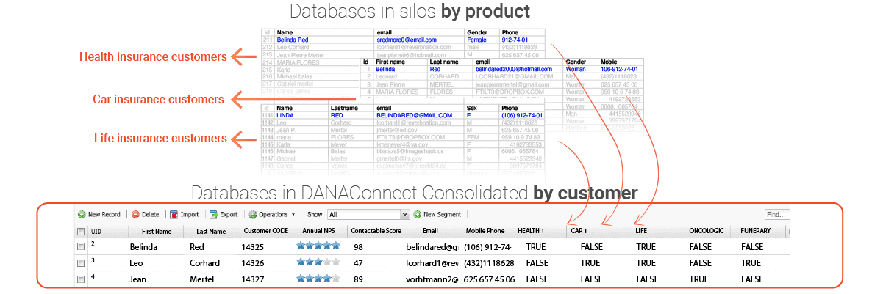Click mobile phone (432)1118628
The width and height of the screenshot is (883, 294).
tap(487, 264)
